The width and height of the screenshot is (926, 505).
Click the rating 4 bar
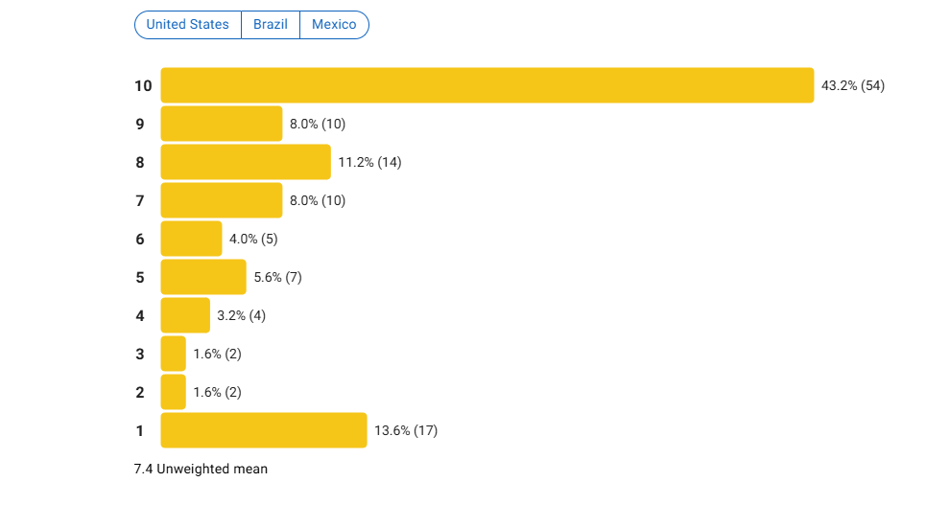[185, 315]
